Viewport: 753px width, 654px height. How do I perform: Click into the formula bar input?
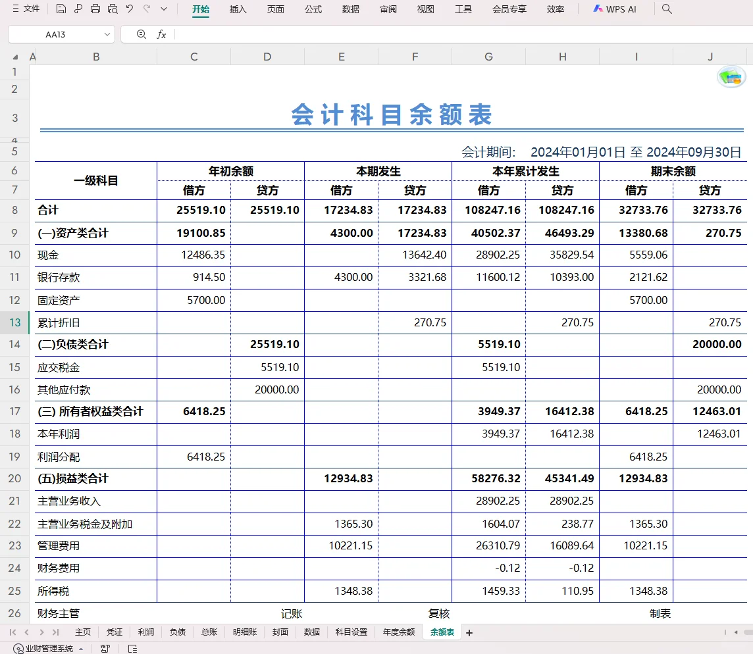(463, 35)
